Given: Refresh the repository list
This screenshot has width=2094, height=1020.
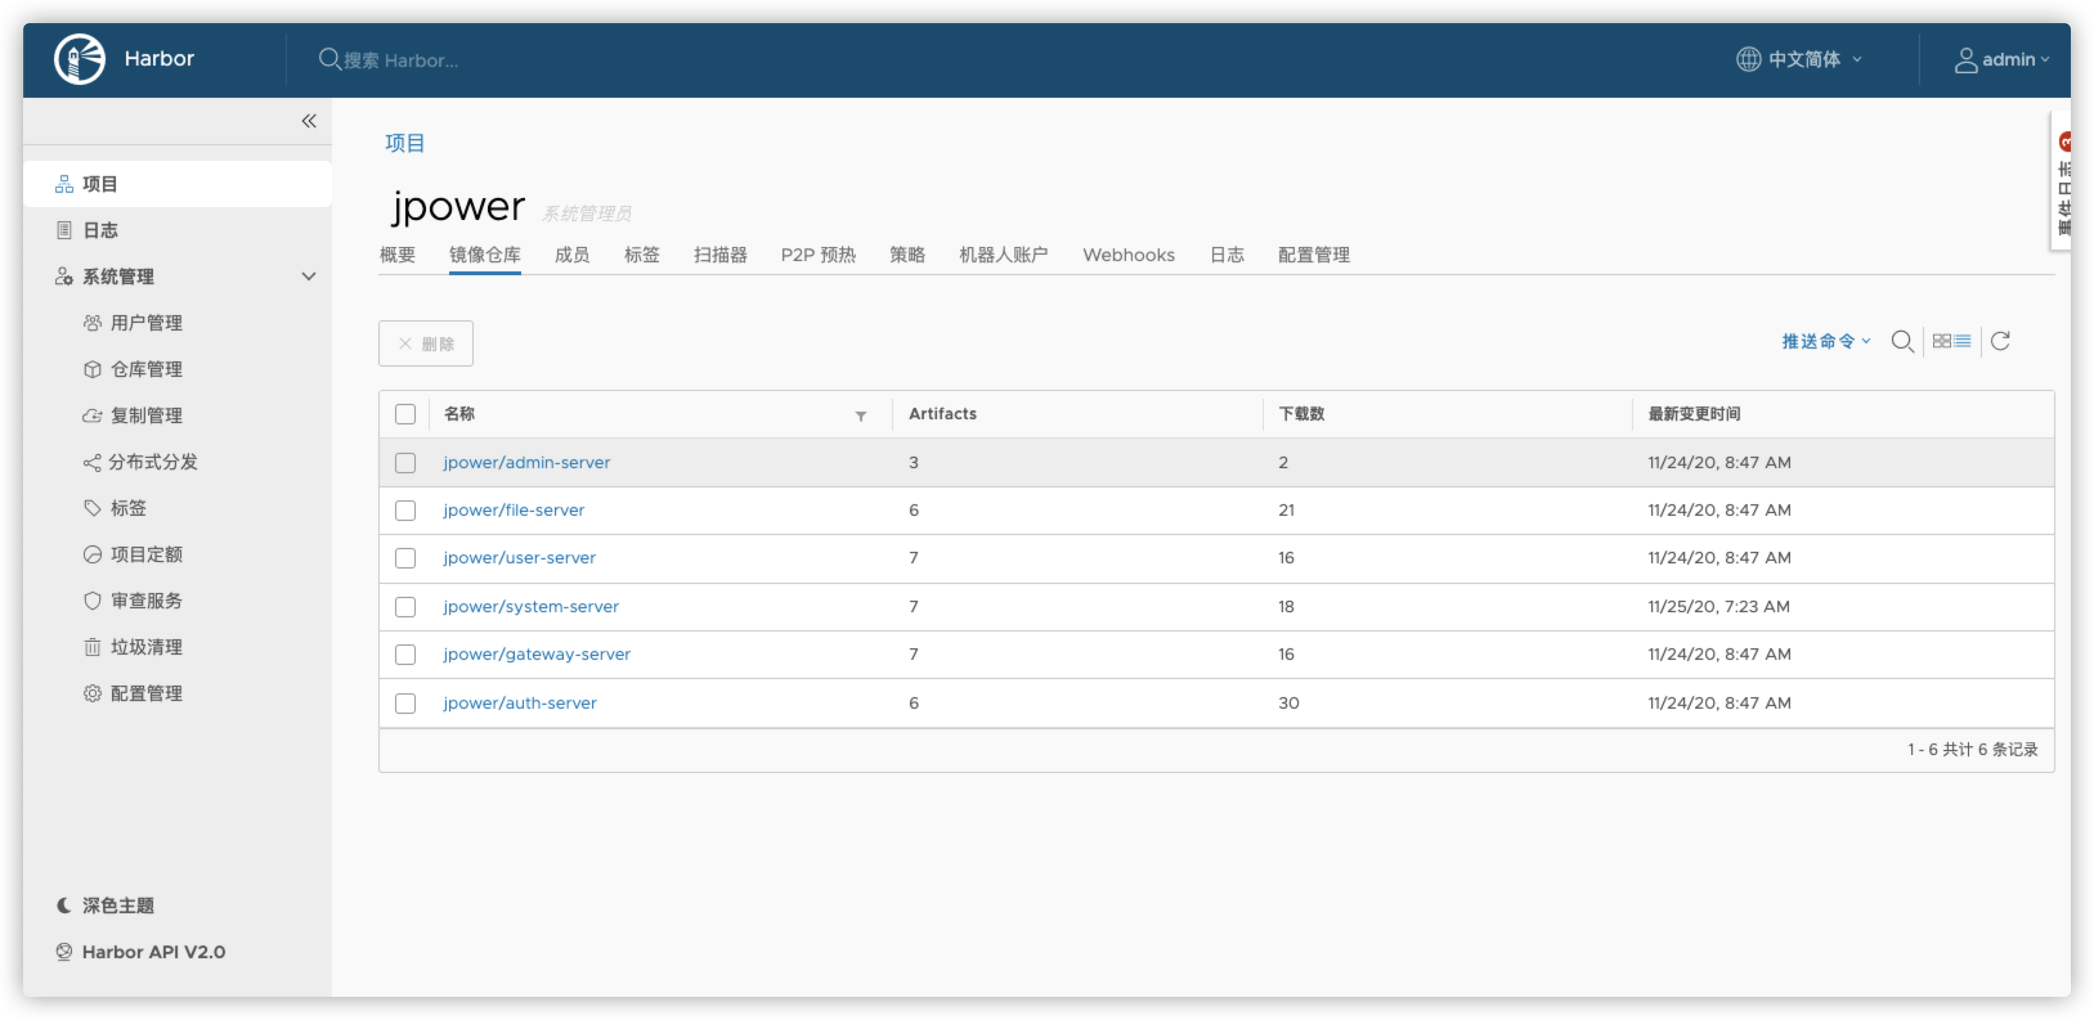Looking at the screenshot, I should [x=1999, y=341].
